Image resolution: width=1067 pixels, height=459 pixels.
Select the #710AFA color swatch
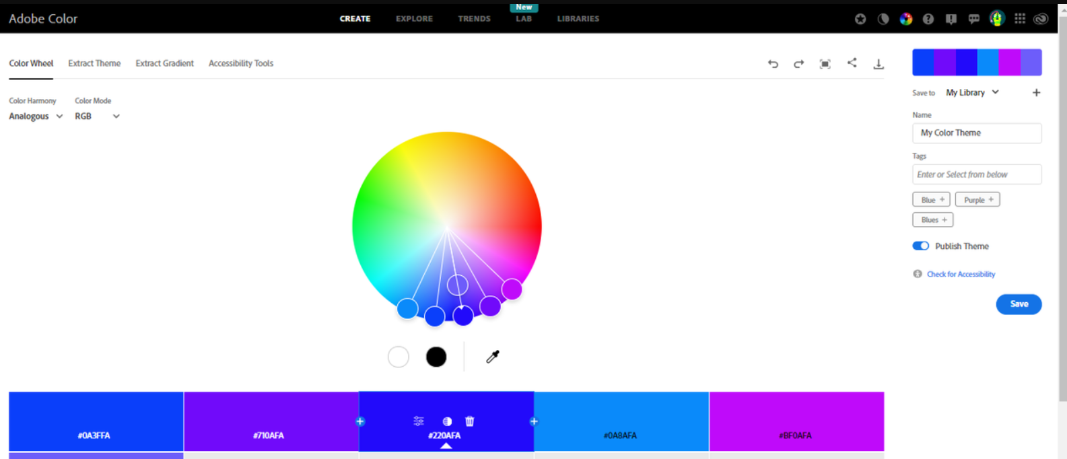coord(271,421)
